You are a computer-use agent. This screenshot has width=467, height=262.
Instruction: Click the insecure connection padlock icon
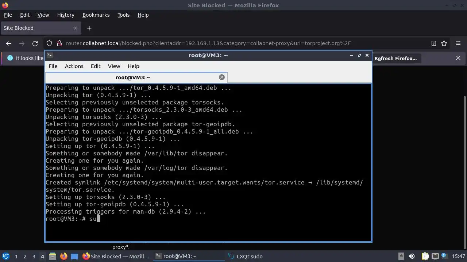coord(59,43)
